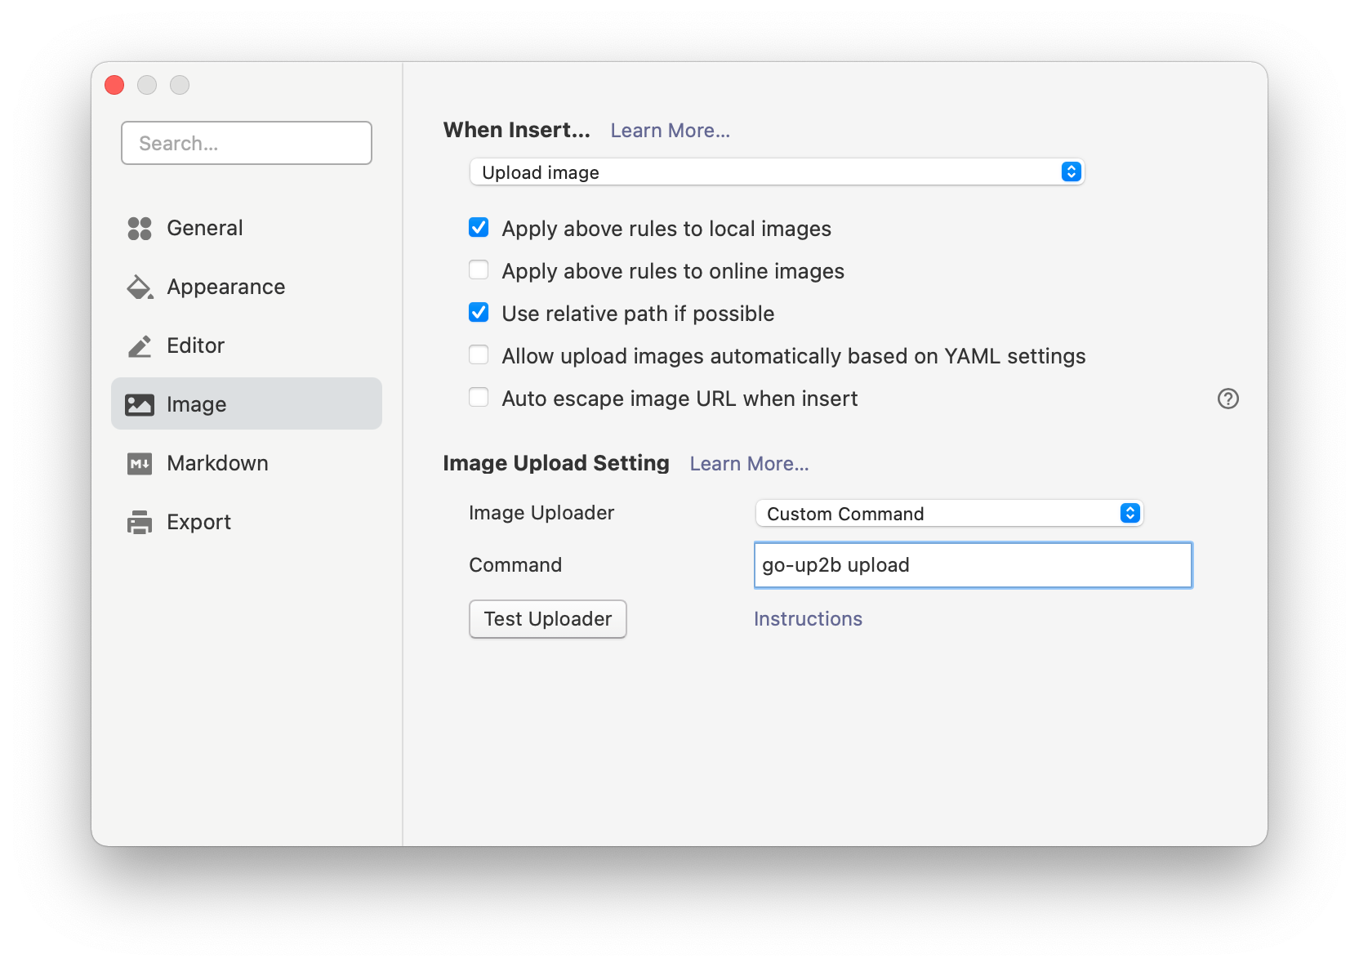Open the Image Uploader Custom Command dropdown
Viewport: 1359px width, 967px height.
tap(949, 514)
